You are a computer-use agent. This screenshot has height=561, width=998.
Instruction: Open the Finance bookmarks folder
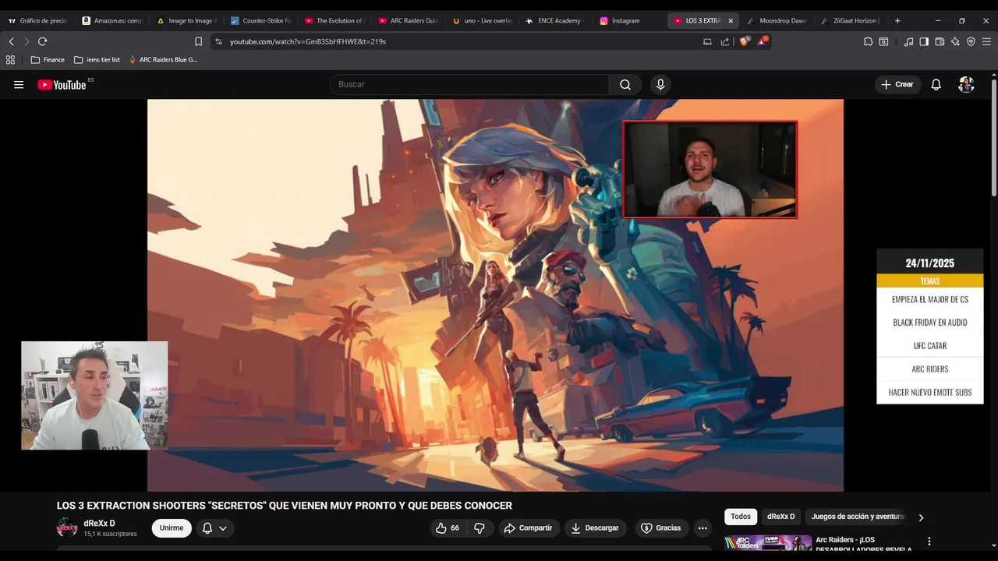[48, 59]
